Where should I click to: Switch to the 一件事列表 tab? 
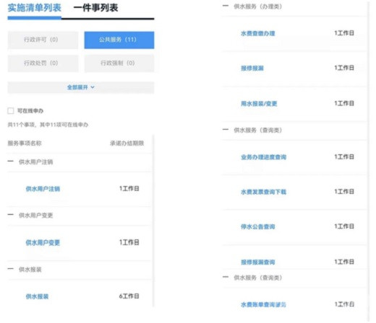[95, 8]
